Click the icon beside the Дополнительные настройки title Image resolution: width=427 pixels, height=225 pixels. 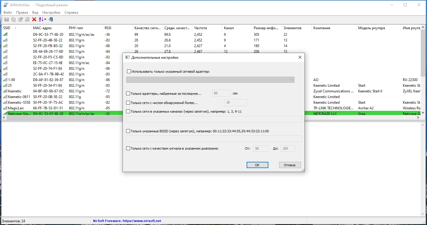(127, 57)
